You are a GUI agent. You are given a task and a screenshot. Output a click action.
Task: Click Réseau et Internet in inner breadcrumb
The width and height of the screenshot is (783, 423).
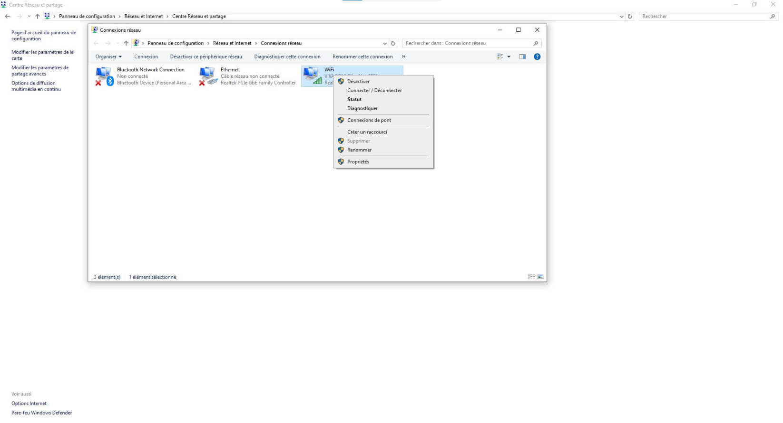[x=232, y=43]
